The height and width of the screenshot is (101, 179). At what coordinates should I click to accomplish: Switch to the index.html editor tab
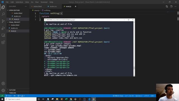[37, 6]
